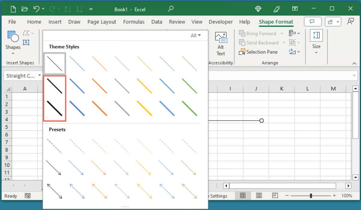This screenshot has width=361, height=210.
Task: Click the zoom slider handle
Action: point(311,196)
